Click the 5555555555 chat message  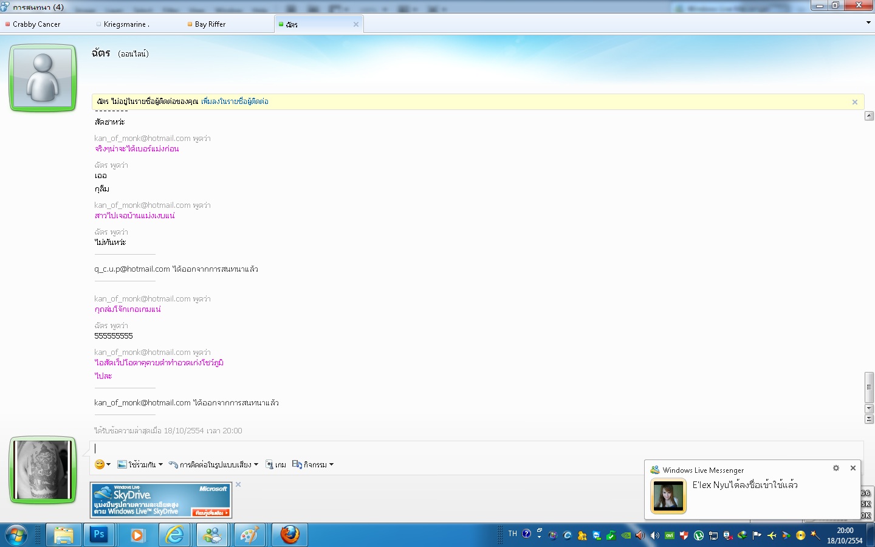(114, 336)
